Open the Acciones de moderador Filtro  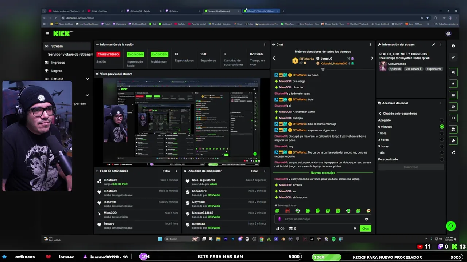[x=255, y=171]
